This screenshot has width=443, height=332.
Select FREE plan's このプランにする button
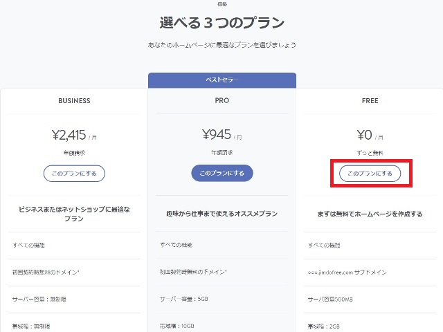(370, 173)
